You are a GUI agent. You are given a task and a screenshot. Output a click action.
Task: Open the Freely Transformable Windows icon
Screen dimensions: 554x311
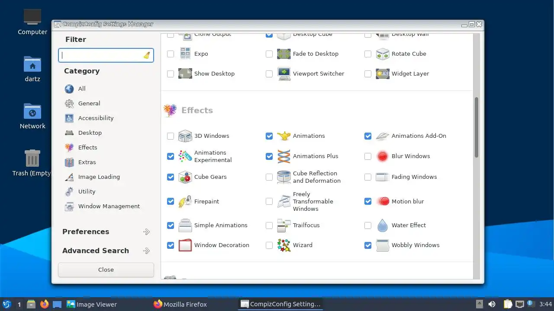284,202
